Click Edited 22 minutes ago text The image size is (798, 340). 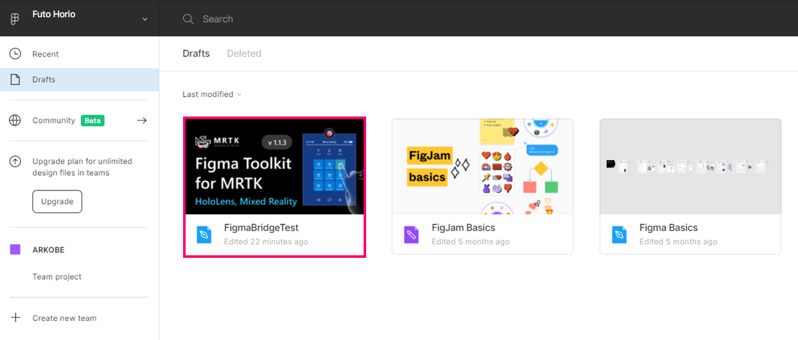(x=266, y=242)
